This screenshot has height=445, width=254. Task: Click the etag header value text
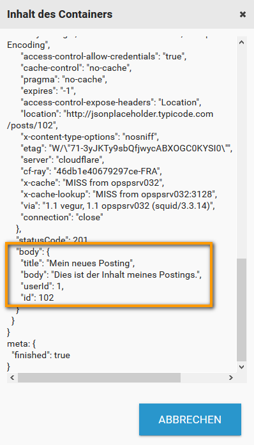140,148
